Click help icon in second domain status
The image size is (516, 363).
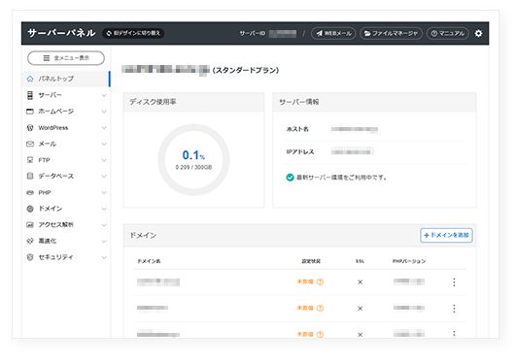click(320, 308)
